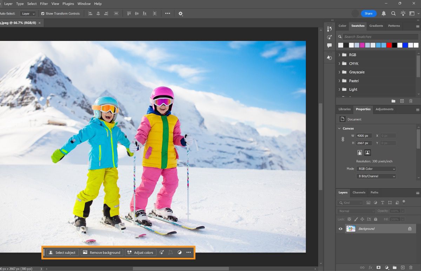Click the magic wand icon on contextual taskbar
Image resolution: width=421 pixels, height=271 pixels.
161,252
